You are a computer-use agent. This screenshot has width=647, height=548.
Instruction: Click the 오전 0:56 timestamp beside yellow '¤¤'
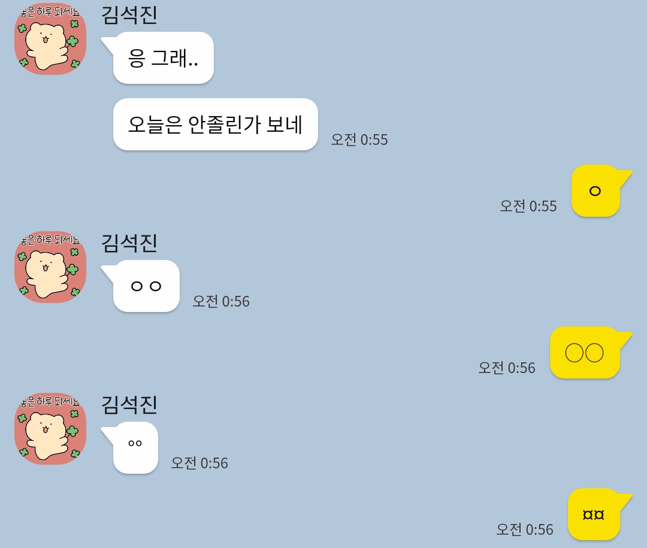click(525, 529)
